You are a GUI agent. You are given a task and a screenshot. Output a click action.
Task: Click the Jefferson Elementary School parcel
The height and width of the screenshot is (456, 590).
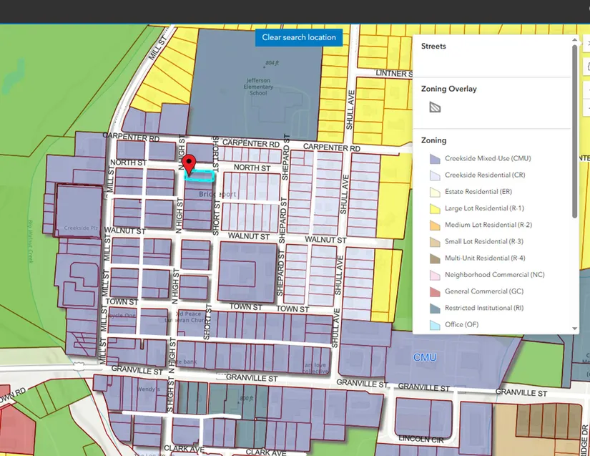coord(259,87)
